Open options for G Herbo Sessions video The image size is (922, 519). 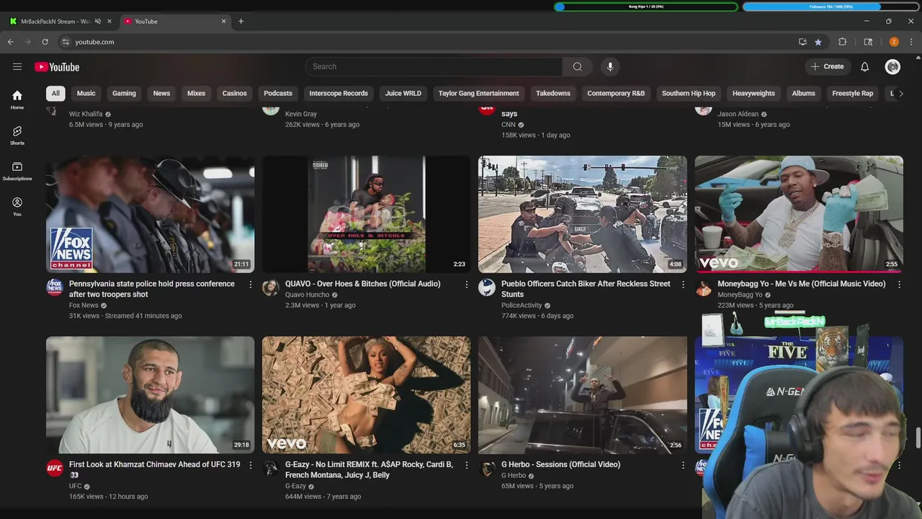point(683,466)
